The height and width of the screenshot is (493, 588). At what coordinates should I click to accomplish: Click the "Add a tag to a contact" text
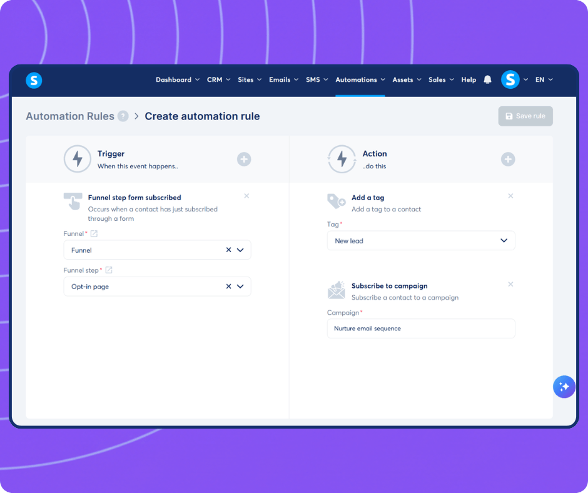pos(386,209)
